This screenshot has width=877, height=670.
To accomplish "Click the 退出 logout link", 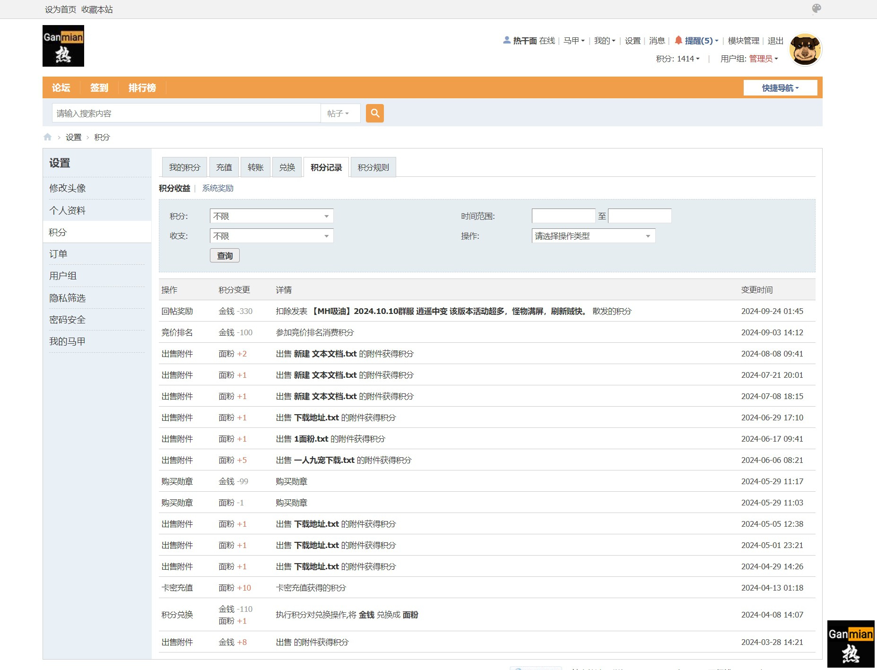I will point(775,41).
